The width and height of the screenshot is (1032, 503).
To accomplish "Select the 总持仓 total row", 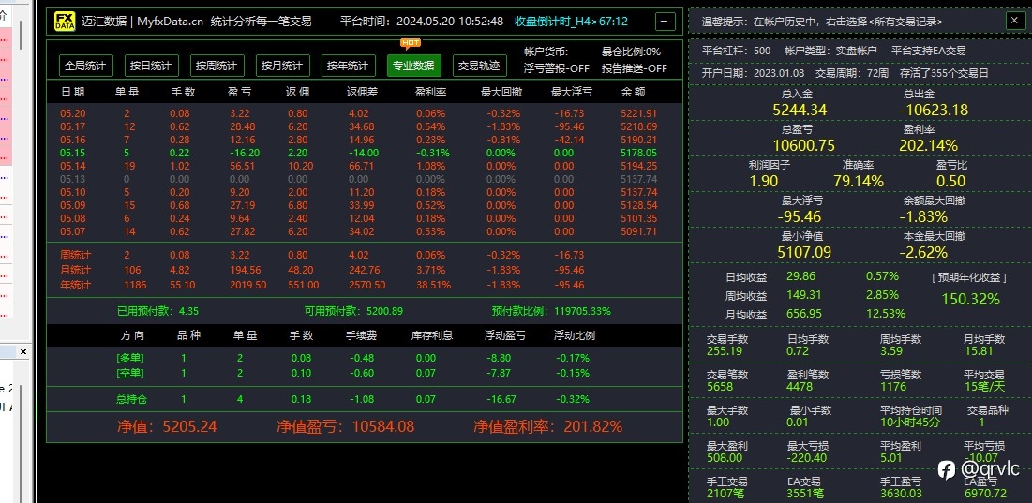I will (x=364, y=399).
